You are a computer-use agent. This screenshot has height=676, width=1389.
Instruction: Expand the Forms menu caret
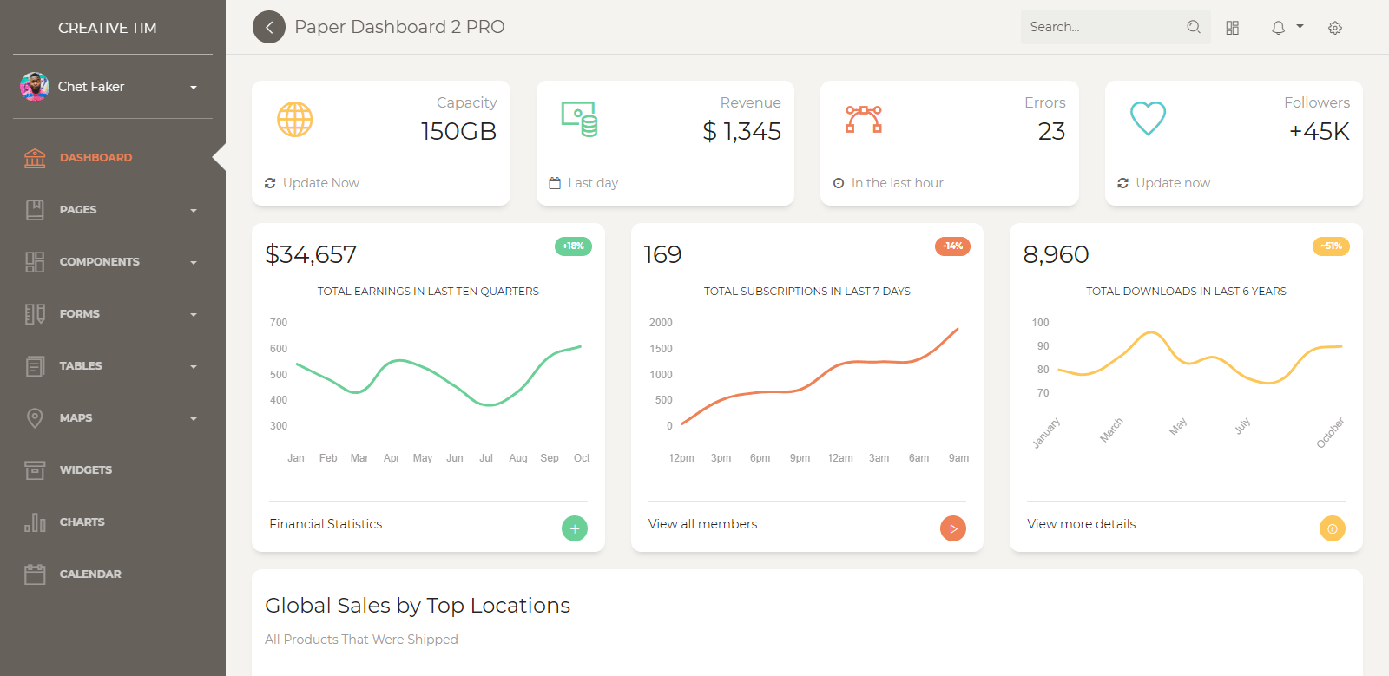[x=194, y=314]
